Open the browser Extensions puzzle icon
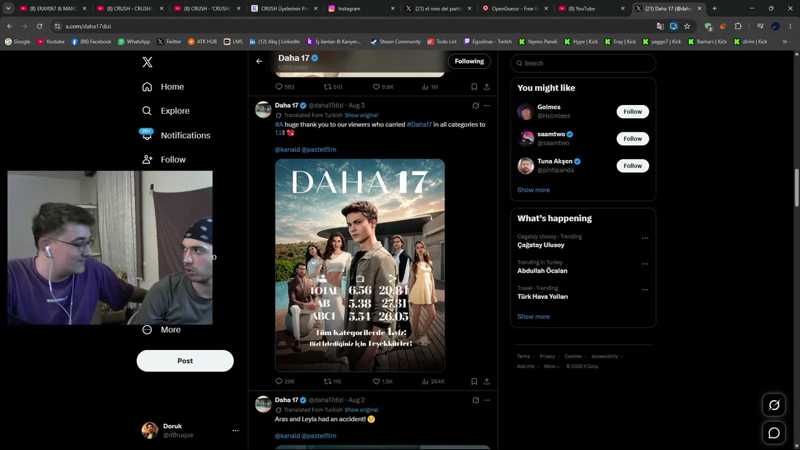Screen dimensions: 800x450 point(738,26)
